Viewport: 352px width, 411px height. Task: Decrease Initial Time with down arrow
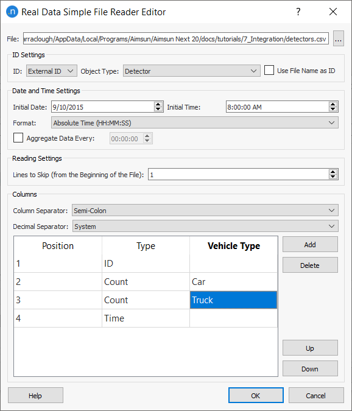[333, 110]
